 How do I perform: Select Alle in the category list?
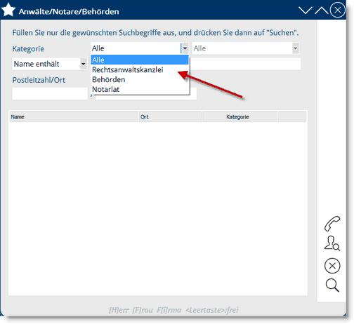(140, 60)
